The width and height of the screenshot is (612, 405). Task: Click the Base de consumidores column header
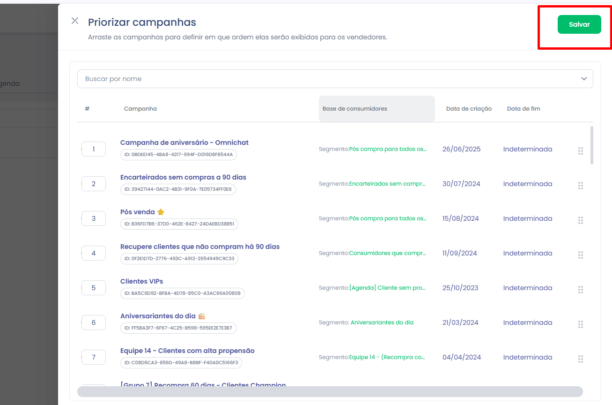pos(377,109)
